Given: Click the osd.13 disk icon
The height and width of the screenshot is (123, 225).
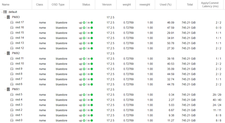Looking at the screenshot, I should [x=12, y=43].
